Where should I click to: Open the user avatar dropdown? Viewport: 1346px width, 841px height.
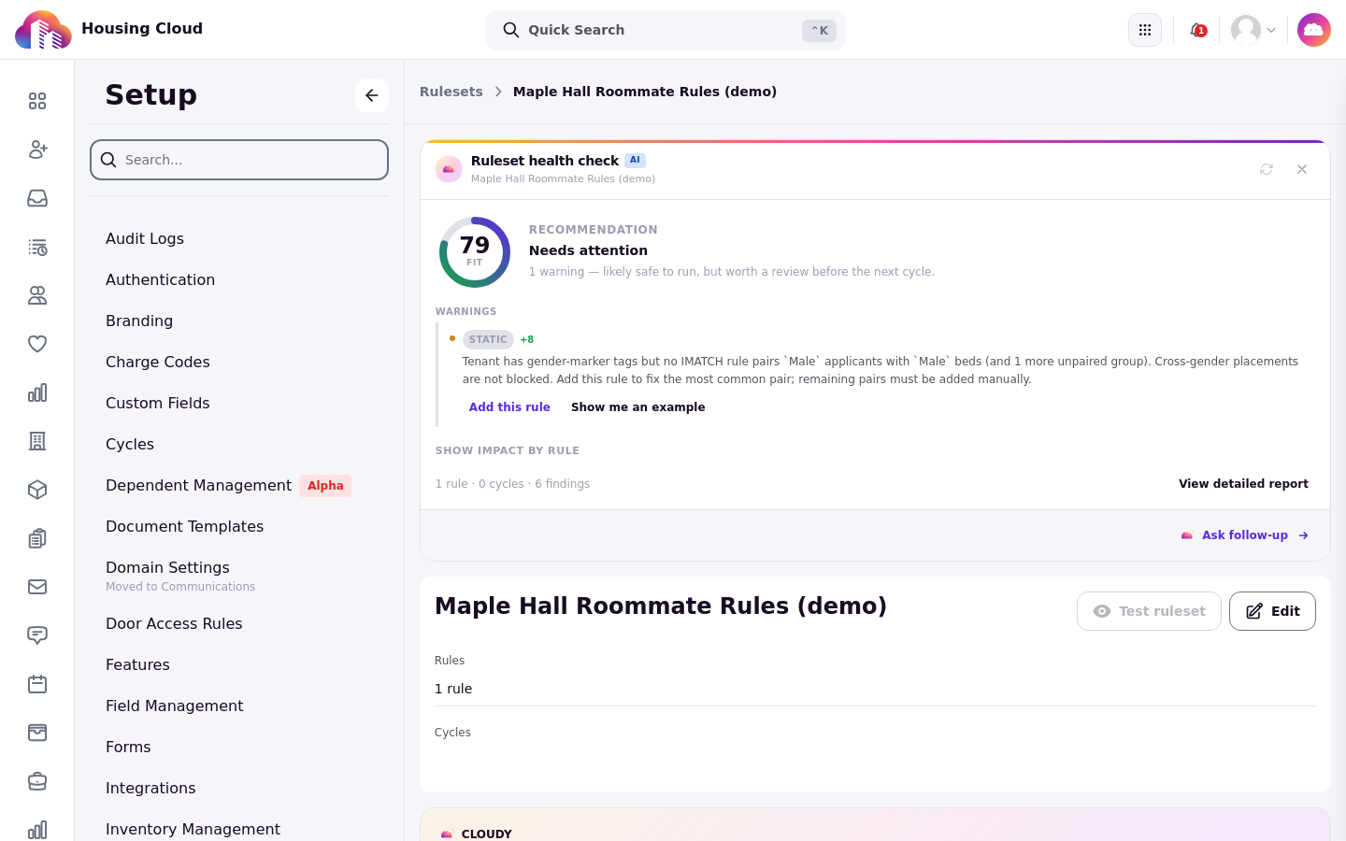[x=1253, y=30]
